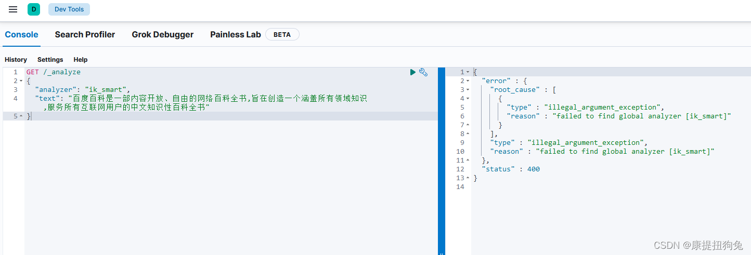
Task: Toggle response line 8 fold arrow
Action: click(468, 134)
